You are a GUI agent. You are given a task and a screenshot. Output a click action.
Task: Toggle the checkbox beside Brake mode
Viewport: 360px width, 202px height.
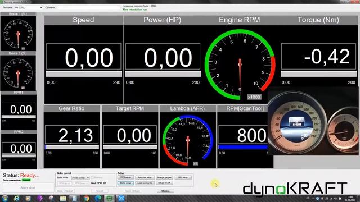point(92,178)
